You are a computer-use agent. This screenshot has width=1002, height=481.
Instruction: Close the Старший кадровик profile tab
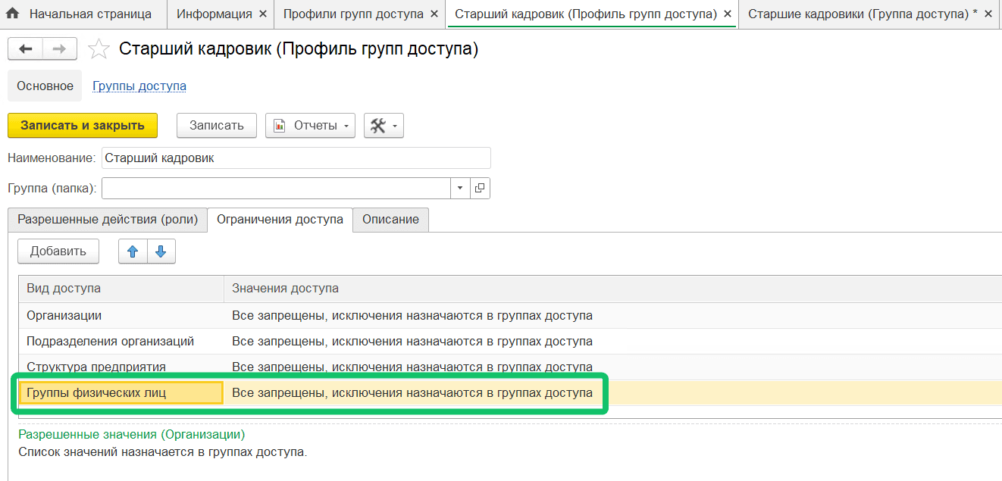(x=727, y=14)
